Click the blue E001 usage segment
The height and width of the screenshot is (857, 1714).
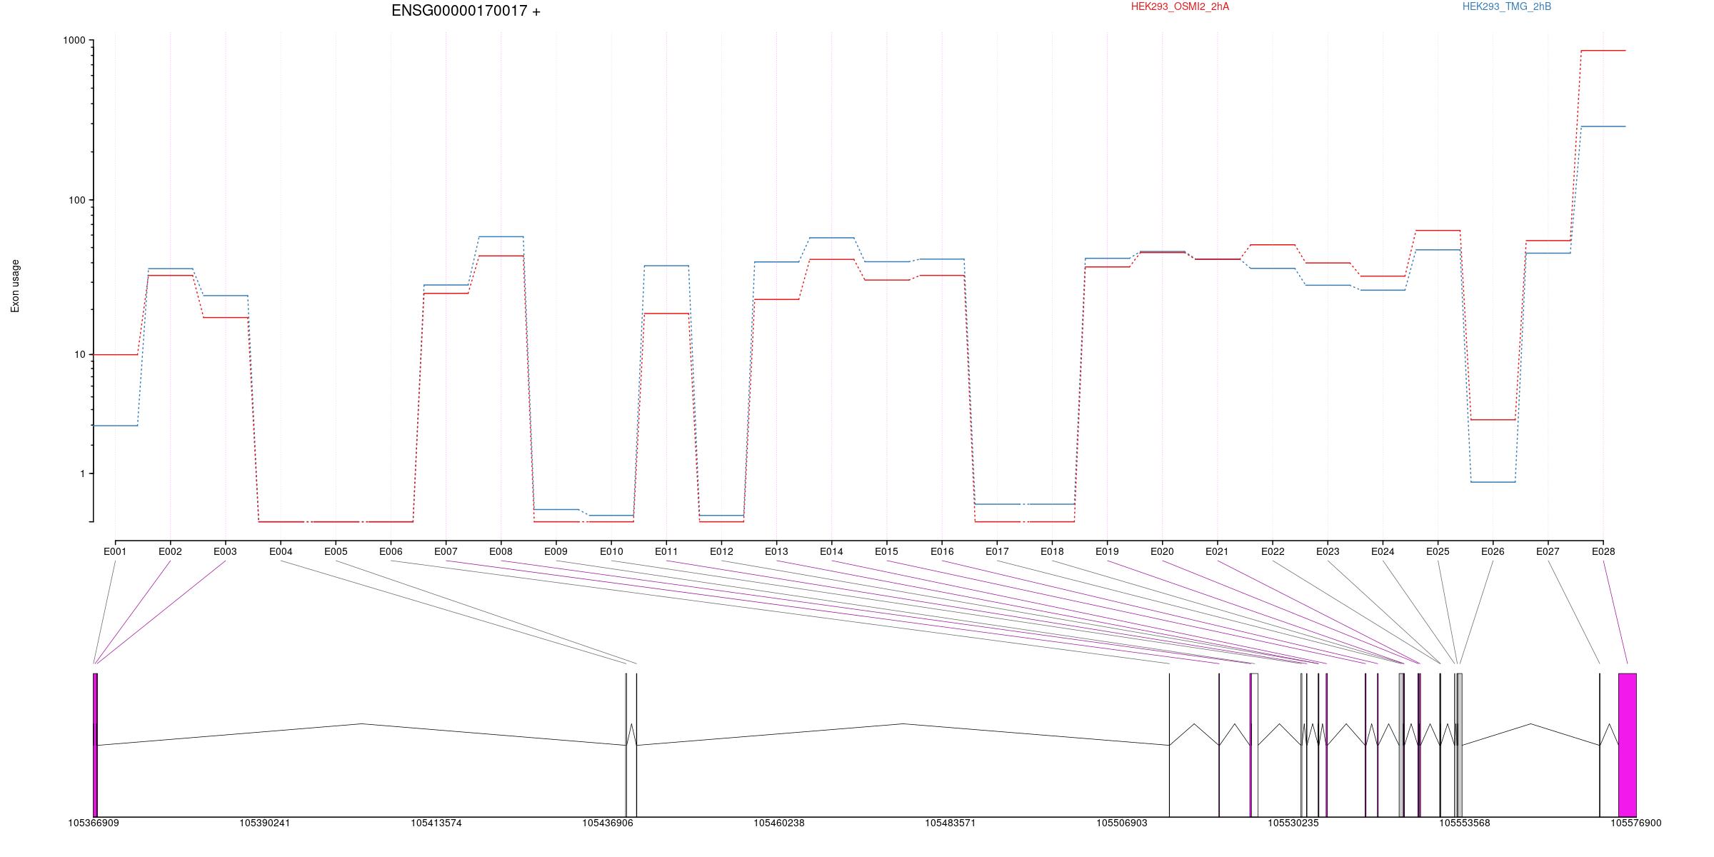coord(115,426)
